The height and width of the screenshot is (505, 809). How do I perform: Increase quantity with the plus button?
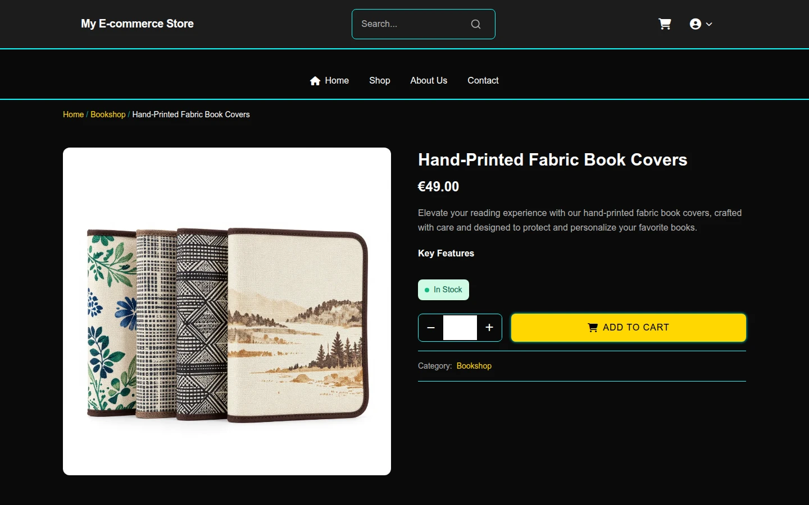pyautogui.click(x=489, y=328)
